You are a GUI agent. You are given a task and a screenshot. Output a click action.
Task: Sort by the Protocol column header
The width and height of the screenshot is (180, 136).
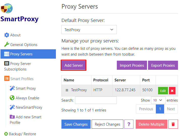pyautogui.click(x=102, y=80)
